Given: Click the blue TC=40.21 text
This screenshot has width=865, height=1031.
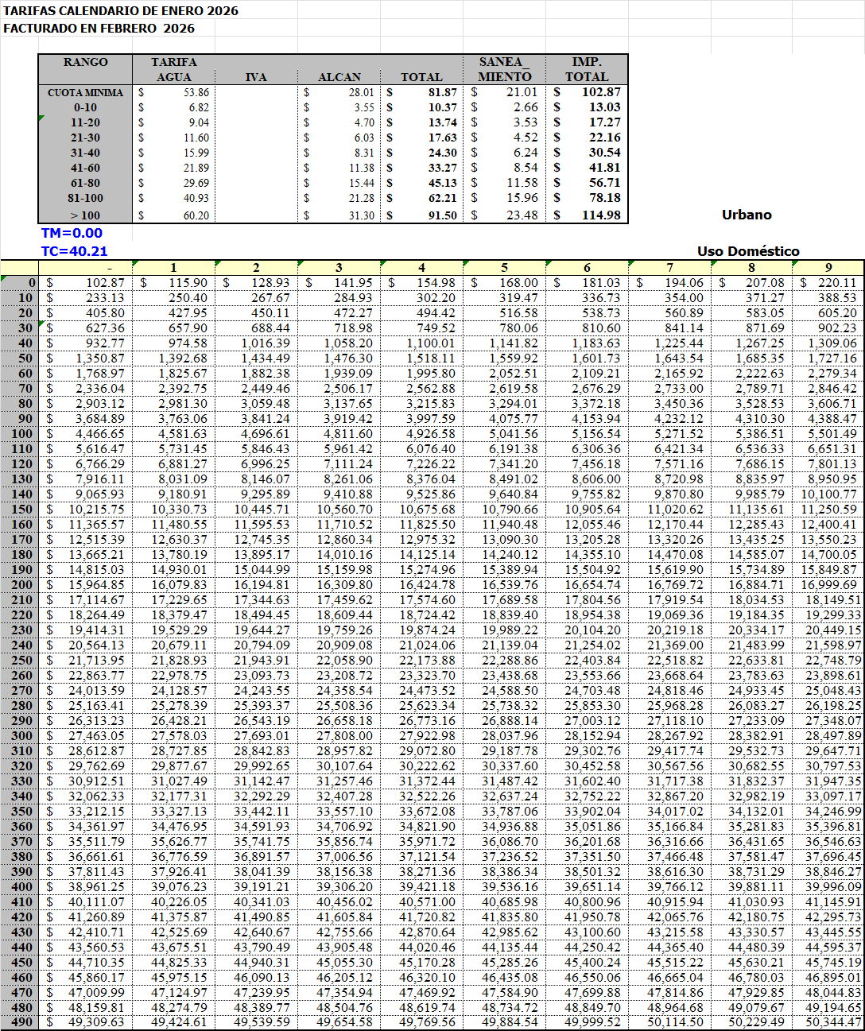Looking at the screenshot, I should tap(74, 251).
